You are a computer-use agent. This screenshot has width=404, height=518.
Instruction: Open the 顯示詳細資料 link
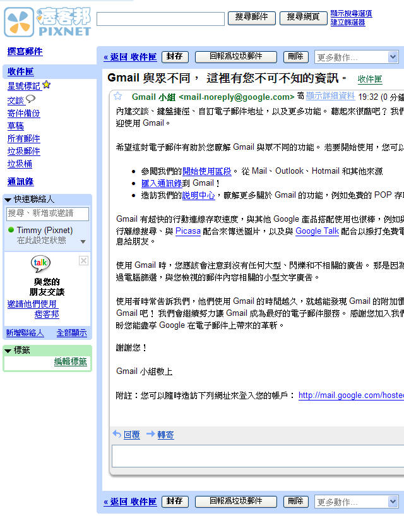330,96
